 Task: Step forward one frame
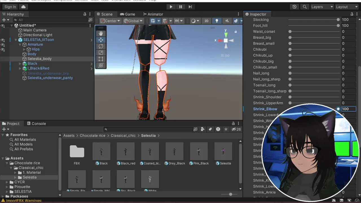(190, 7)
